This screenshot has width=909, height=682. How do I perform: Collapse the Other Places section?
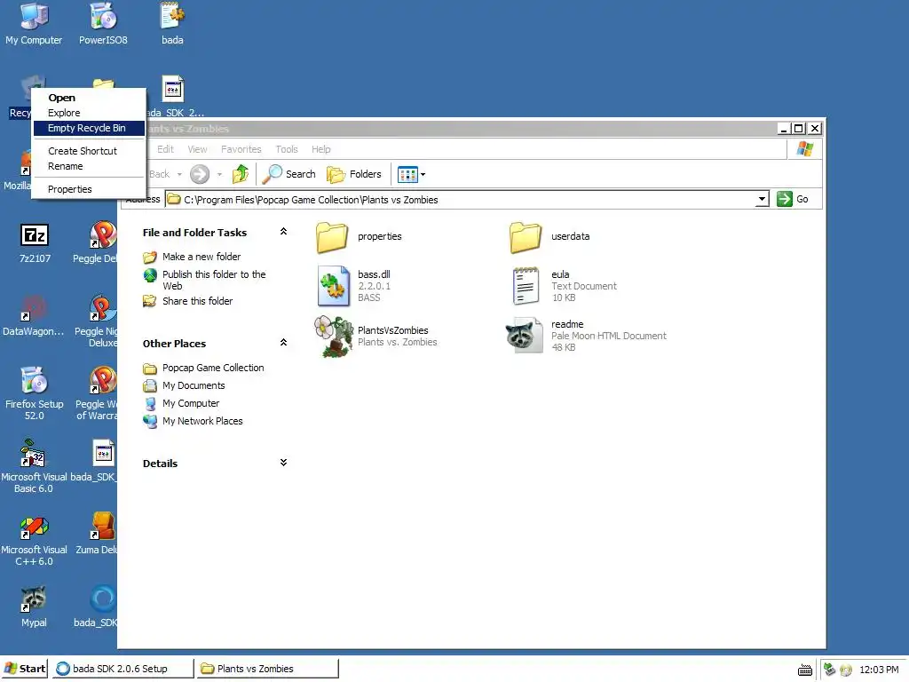283,343
